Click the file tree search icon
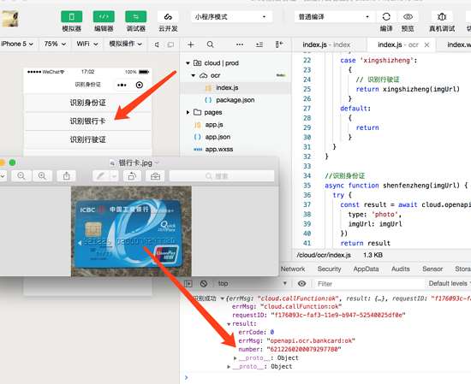The image size is (471, 384). pos(211,44)
